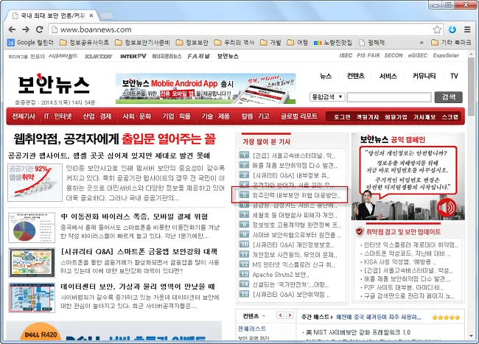Open [시큐리티 Q&A] 스마트폰 금융앱 article
479x344 pixels.
139,251
